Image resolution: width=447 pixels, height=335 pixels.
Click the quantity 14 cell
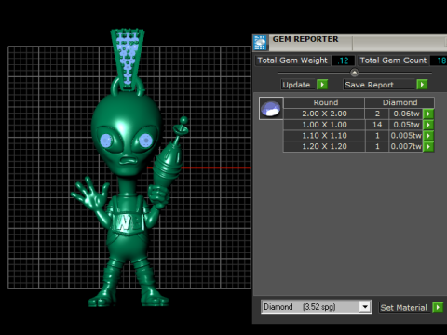[x=377, y=125]
